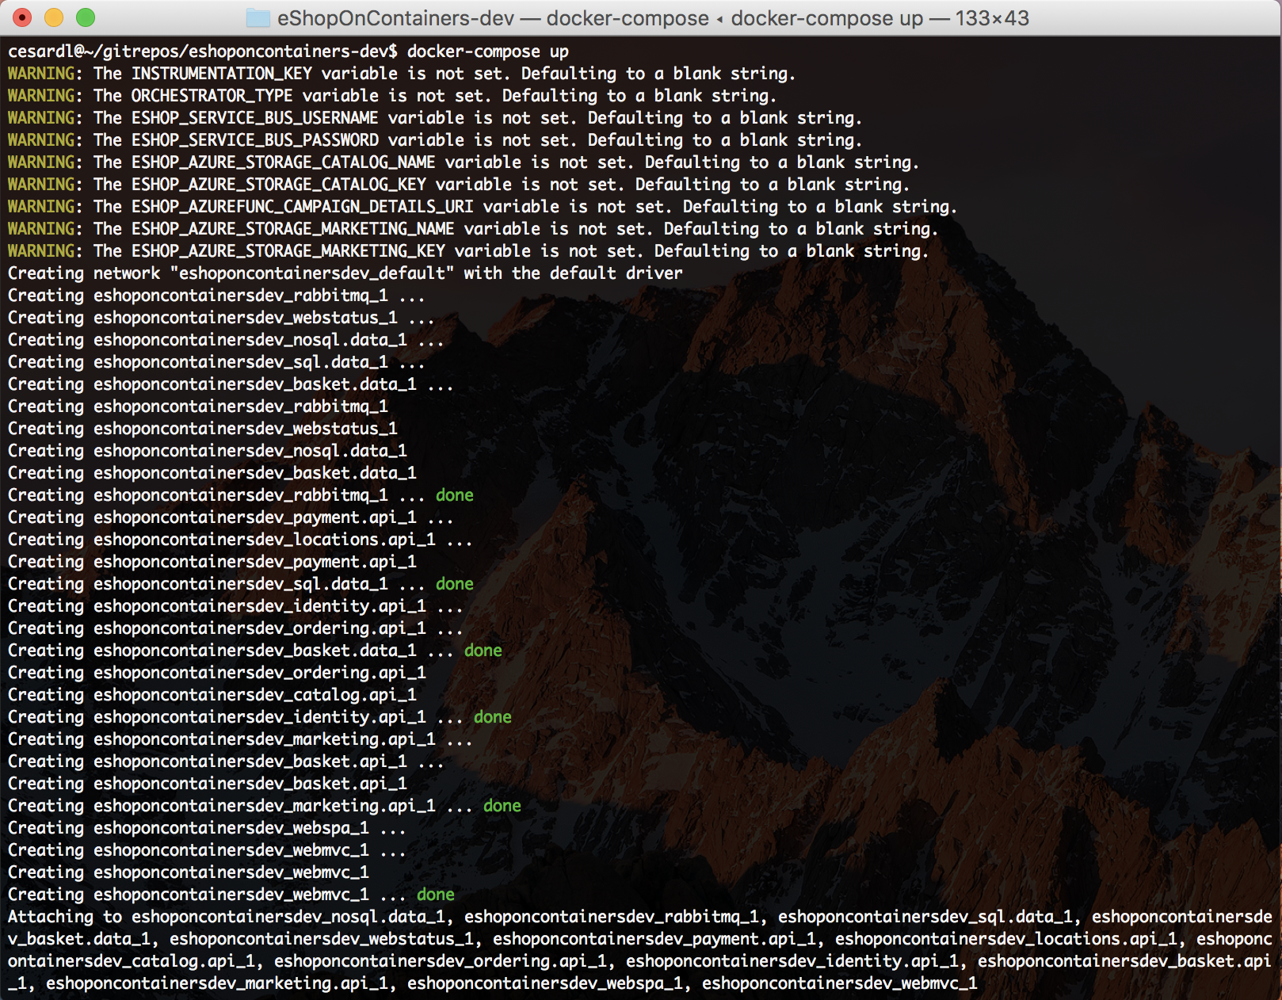
Task: Click the ESHOP_AZURE_STORAGE_MARKETING_NAME variable text
Action: tap(293, 229)
